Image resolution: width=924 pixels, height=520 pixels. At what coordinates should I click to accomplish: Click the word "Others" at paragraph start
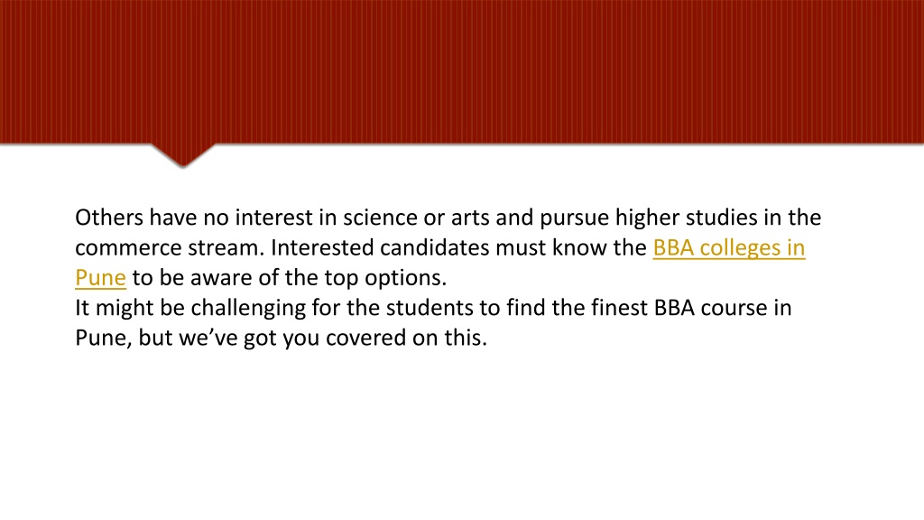(x=109, y=218)
